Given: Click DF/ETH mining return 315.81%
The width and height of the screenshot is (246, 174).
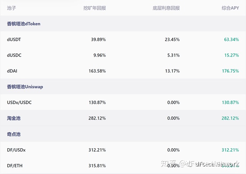Looking at the screenshot, I should 97,166.
